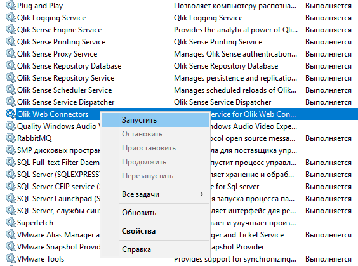Select the RabbitMQ service name
The height and width of the screenshot is (266, 358).
click(34, 138)
